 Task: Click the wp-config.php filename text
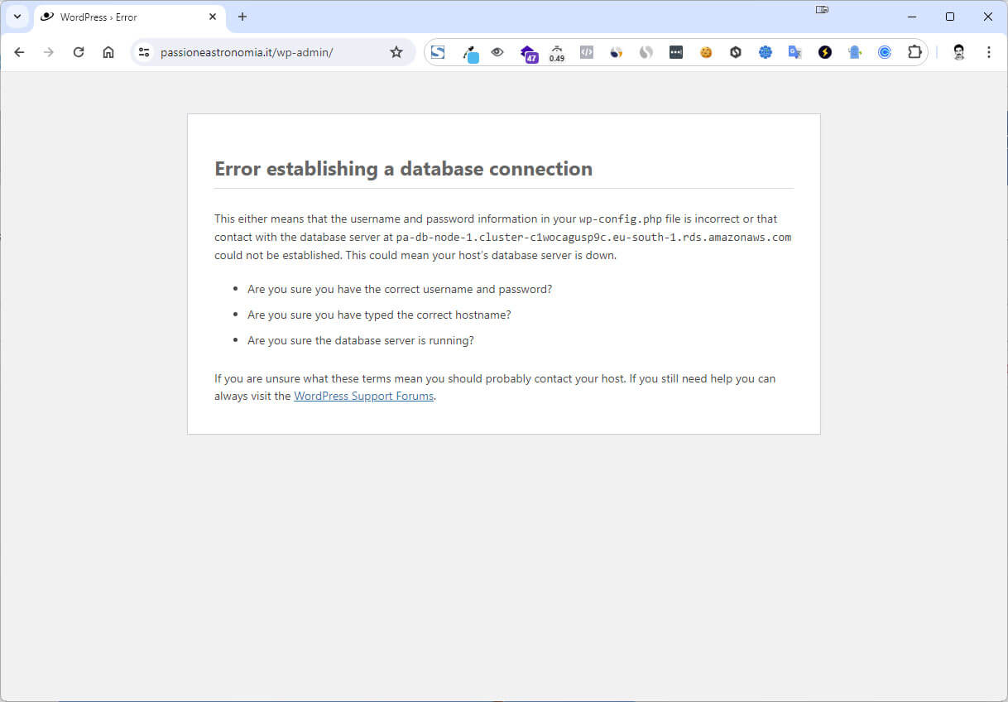click(x=620, y=219)
